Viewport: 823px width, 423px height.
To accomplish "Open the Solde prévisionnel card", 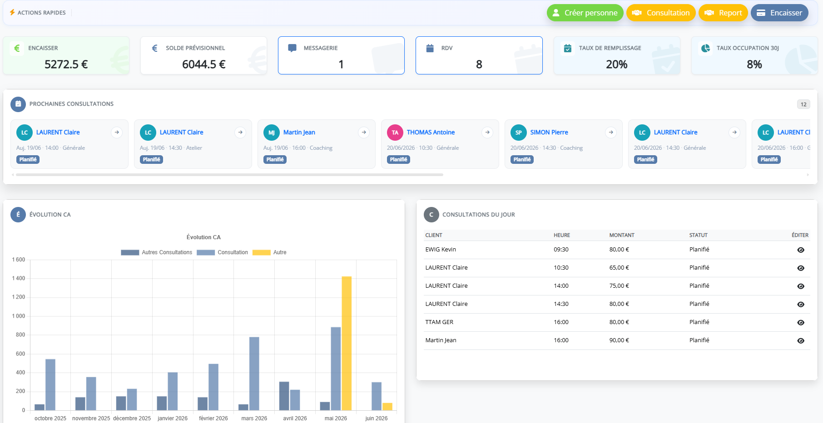I will (x=204, y=55).
